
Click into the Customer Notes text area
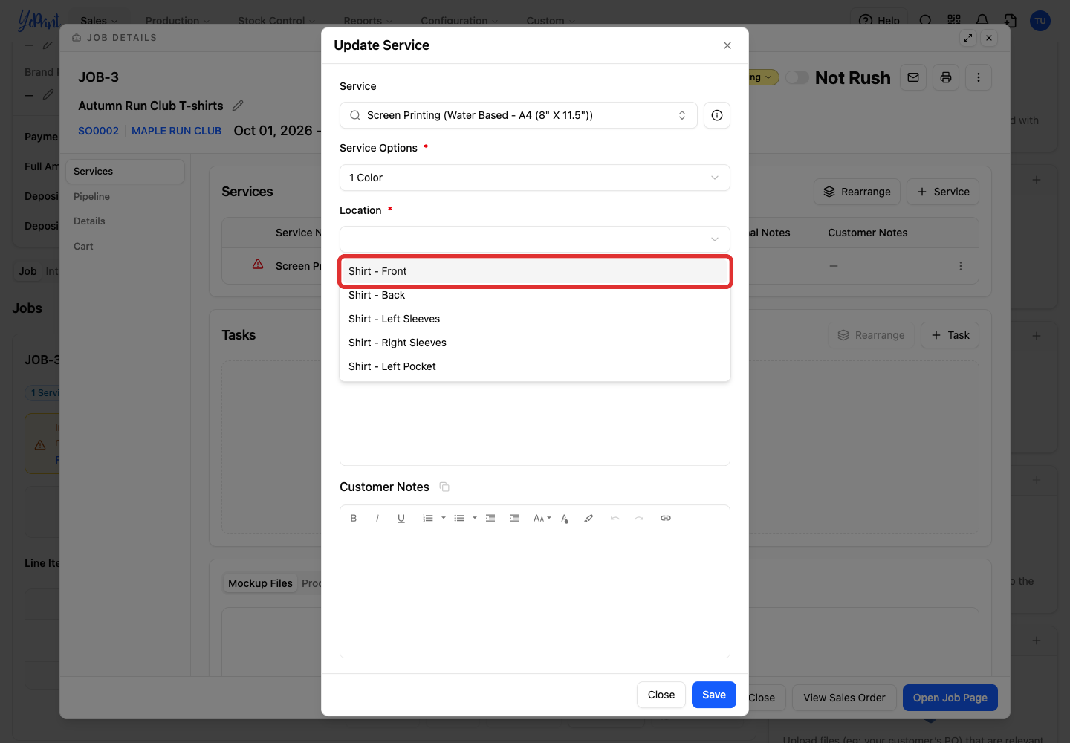(x=535, y=594)
